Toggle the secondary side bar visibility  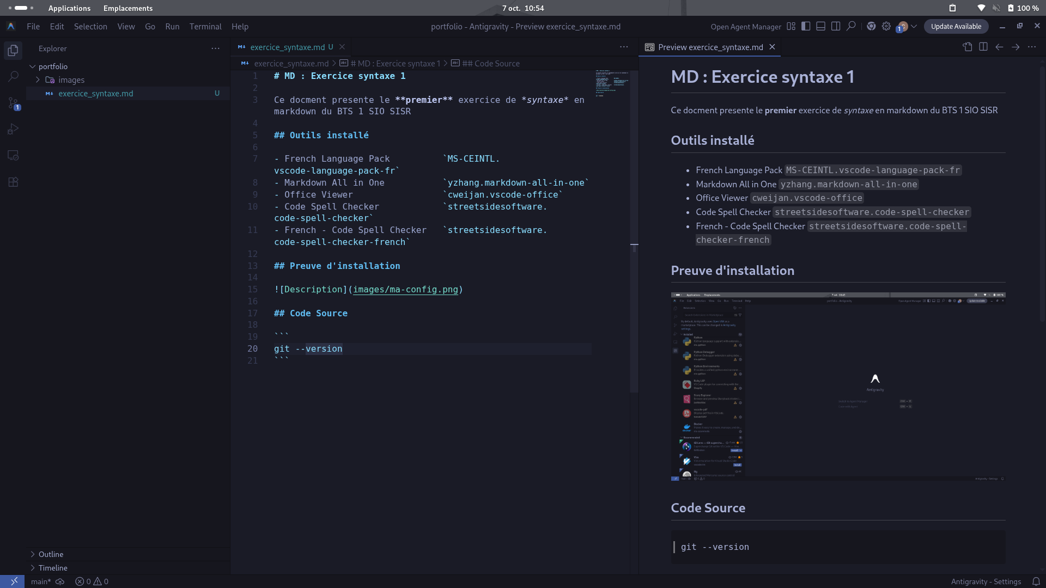click(x=835, y=26)
